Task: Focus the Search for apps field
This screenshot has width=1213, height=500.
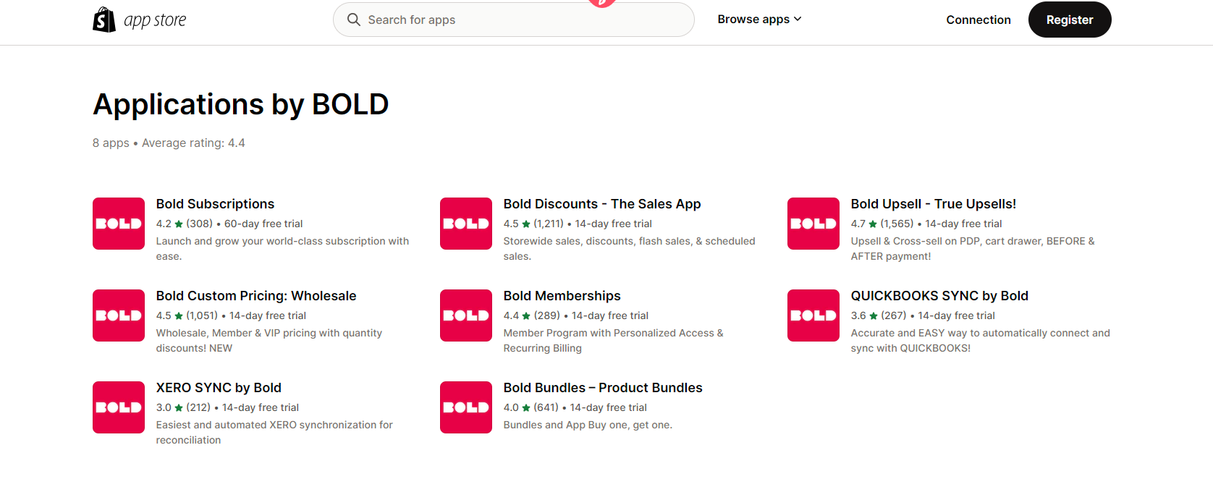Action: pos(514,20)
